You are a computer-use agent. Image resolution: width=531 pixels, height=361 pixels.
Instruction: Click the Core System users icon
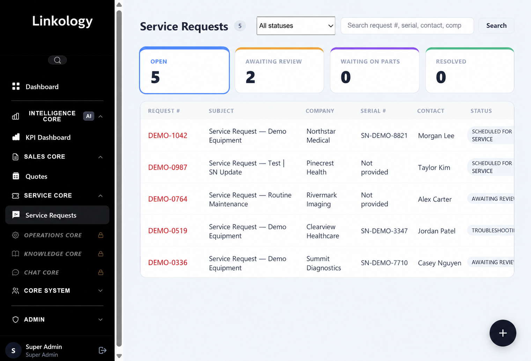pyautogui.click(x=15, y=290)
